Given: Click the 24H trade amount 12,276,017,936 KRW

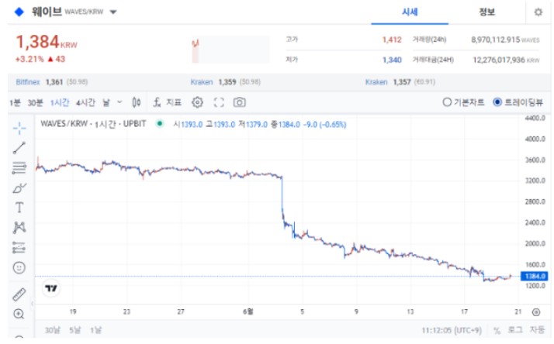Looking at the screenshot, I should click(x=507, y=60).
